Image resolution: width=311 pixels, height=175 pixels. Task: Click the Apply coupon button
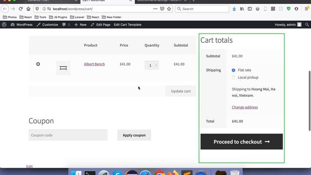click(x=134, y=135)
